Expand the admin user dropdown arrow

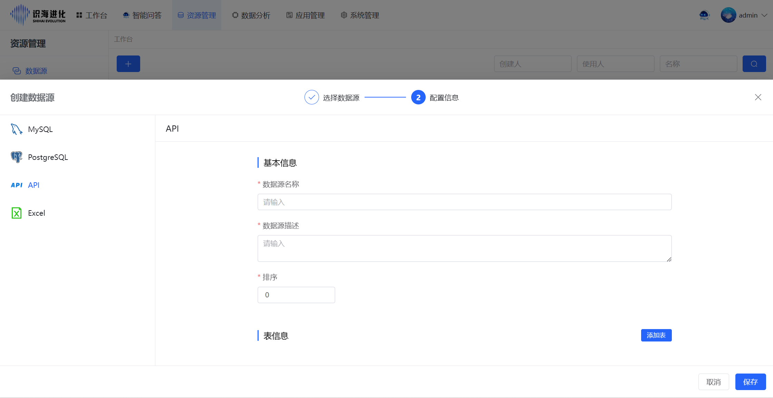point(764,15)
